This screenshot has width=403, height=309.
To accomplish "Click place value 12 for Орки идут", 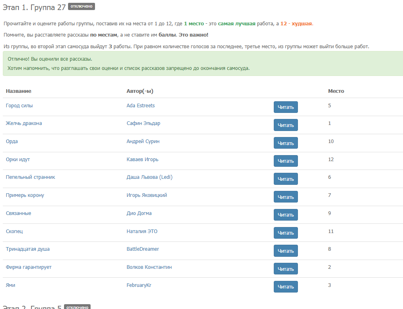I will pyautogui.click(x=331, y=160).
